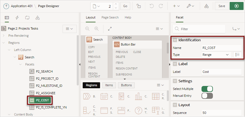The width and height of the screenshot is (245, 117).
Task: Click the property Filter search field
Action: click(199, 29)
